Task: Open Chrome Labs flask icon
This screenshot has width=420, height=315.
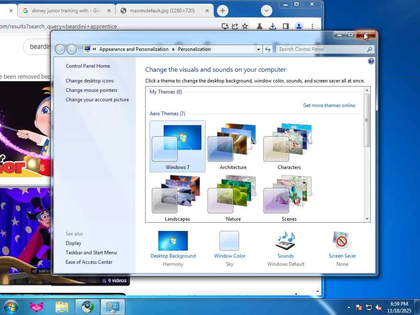Action: coord(259,26)
